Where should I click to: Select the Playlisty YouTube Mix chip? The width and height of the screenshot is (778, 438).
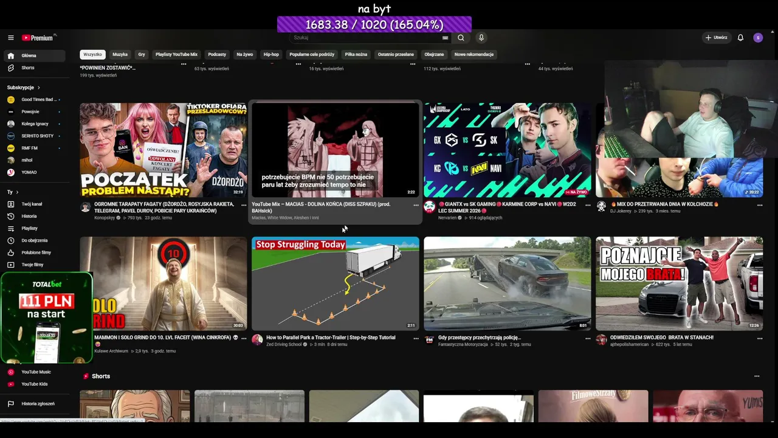pyautogui.click(x=176, y=54)
